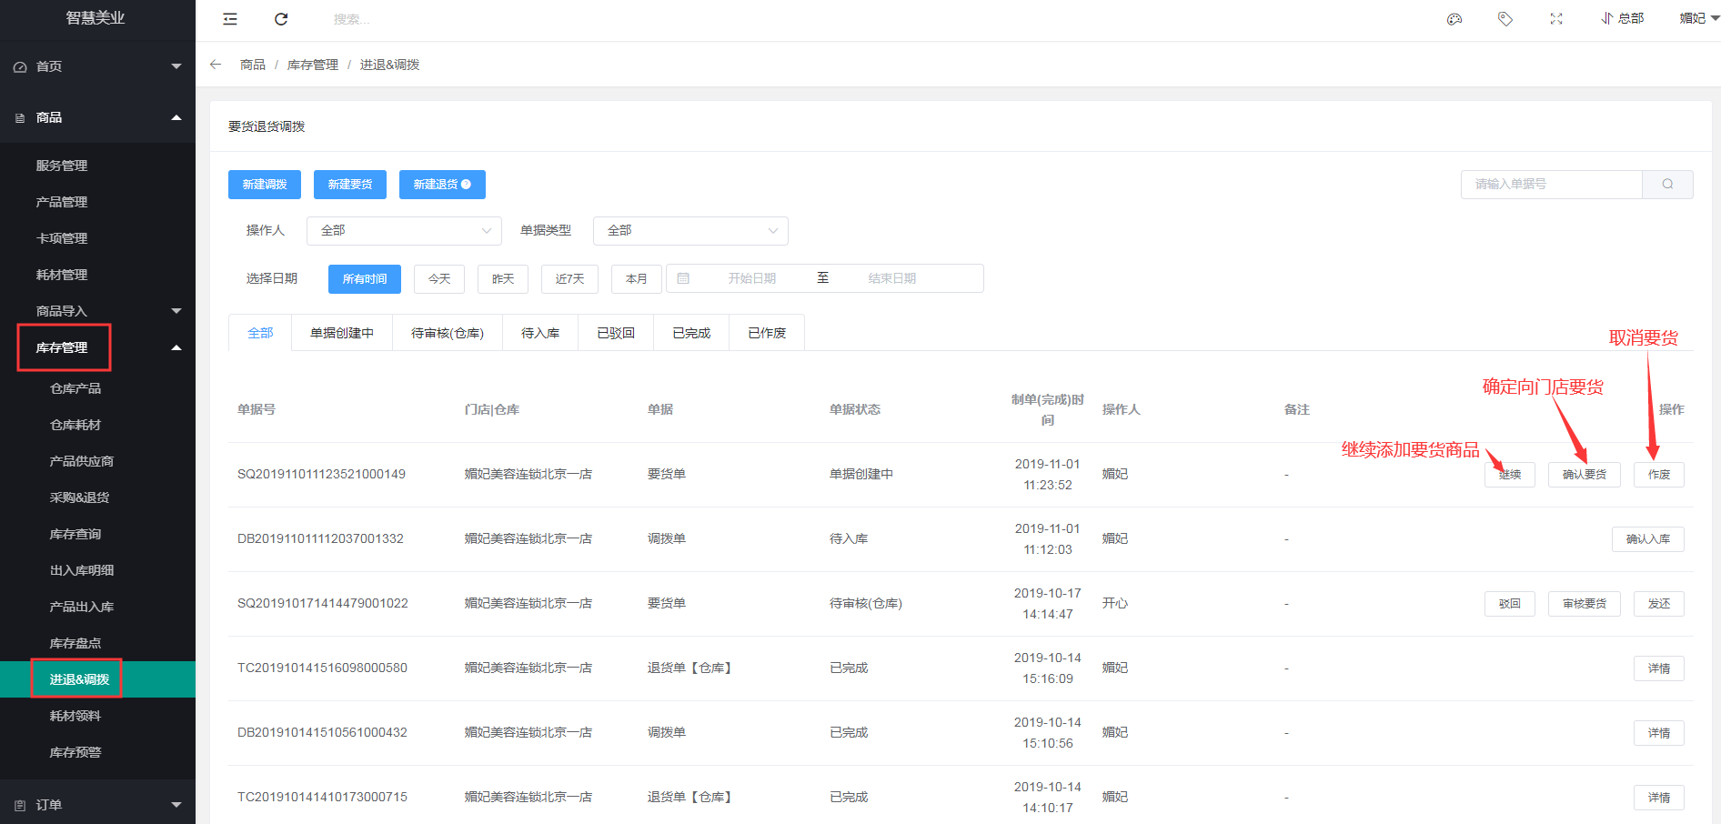Click the back arrow in breadcrumb

point(216,65)
